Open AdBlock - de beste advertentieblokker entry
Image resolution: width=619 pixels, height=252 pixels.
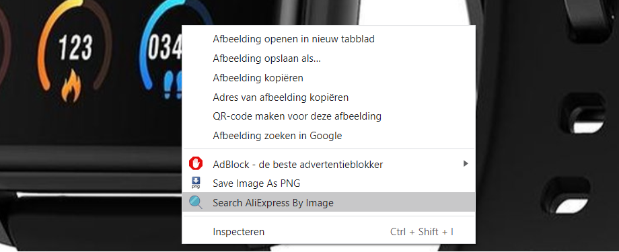(328, 164)
